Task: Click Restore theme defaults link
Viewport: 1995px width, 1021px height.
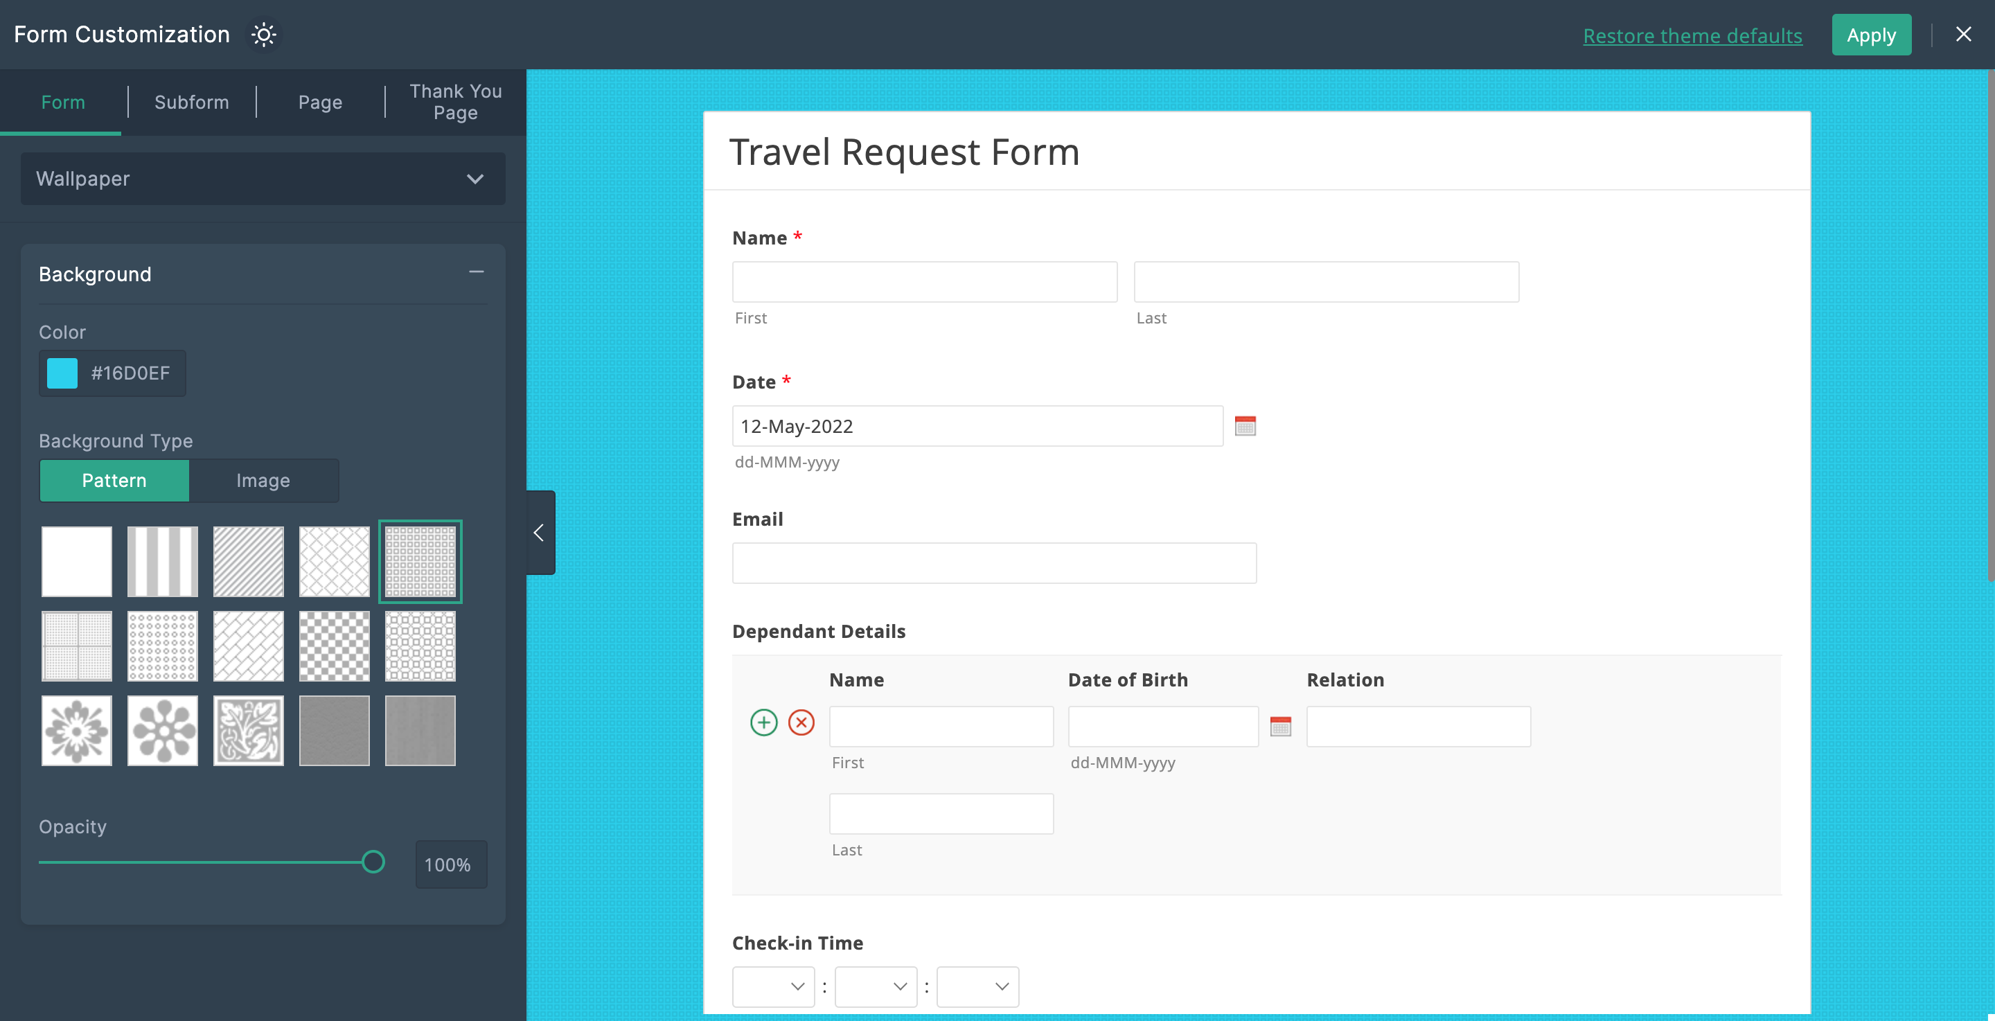Action: tap(1693, 35)
